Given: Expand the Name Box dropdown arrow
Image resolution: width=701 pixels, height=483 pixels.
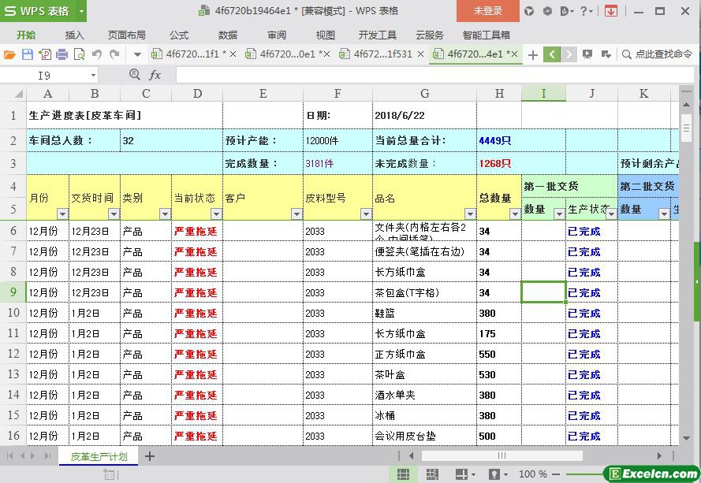Looking at the screenshot, I should [x=93, y=75].
